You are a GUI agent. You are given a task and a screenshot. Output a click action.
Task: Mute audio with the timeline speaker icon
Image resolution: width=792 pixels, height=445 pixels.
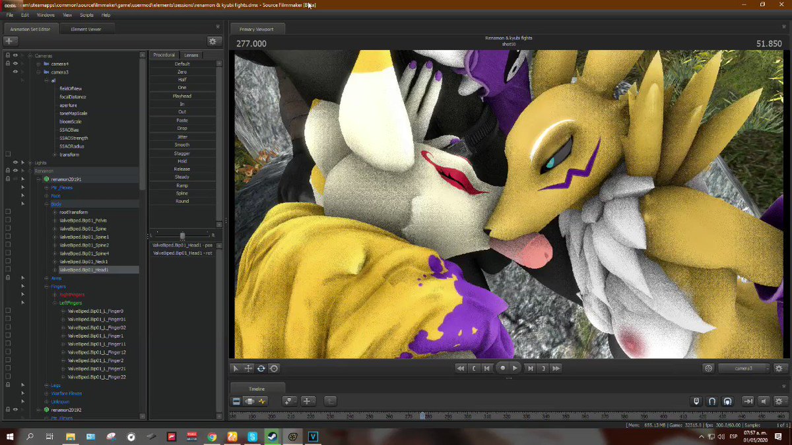coord(764,401)
